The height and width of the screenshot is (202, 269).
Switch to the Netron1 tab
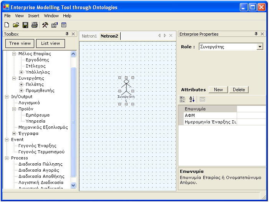pyautogui.click(x=89, y=36)
